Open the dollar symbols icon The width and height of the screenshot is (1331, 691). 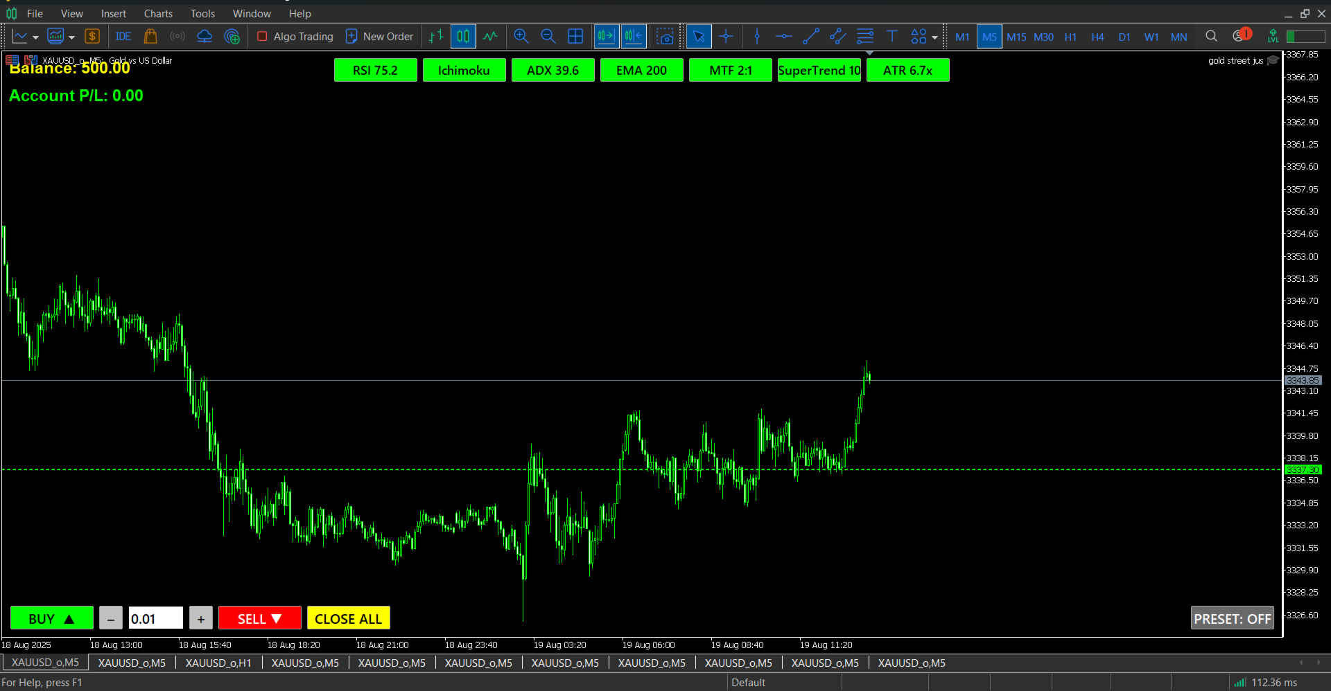pyautogui.click(x=92, y=37)
